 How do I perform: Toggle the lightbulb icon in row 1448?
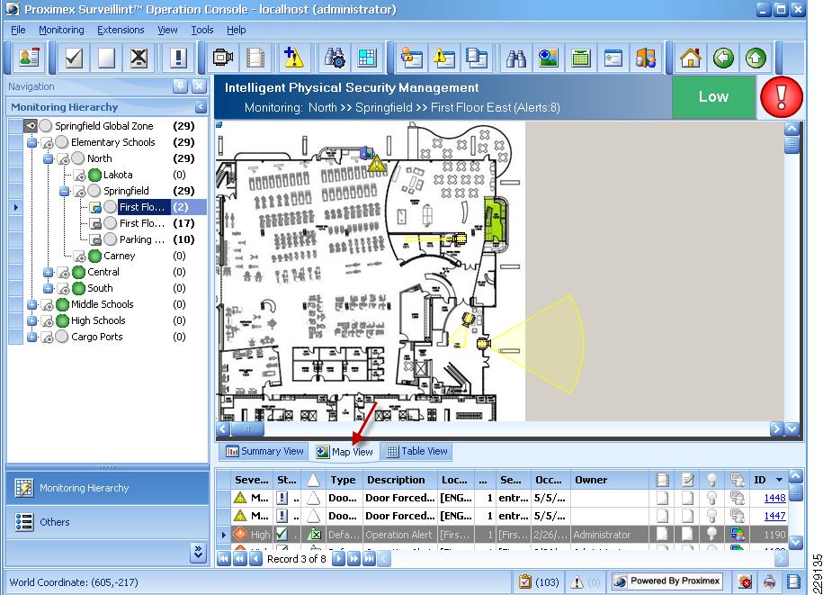click(711, 498)
